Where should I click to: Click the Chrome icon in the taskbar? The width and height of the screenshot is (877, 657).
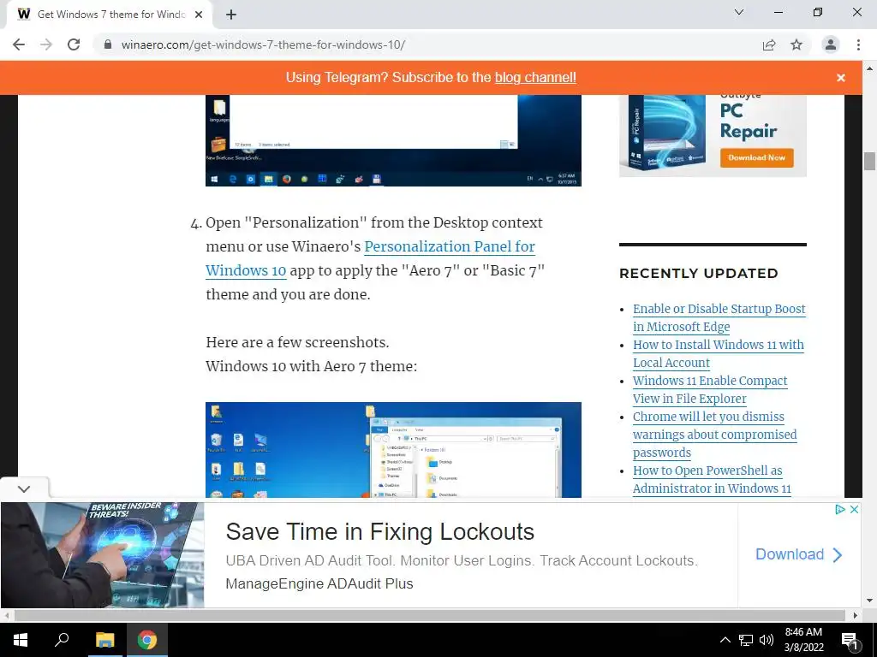[x=147, y=640]
